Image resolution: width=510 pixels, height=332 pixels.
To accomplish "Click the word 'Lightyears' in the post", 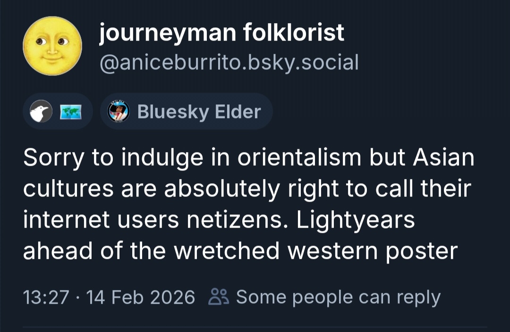I will pos(356,220).
